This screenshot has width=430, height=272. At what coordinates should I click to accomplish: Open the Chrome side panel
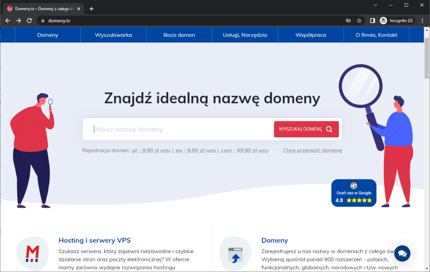coord(372,20)
